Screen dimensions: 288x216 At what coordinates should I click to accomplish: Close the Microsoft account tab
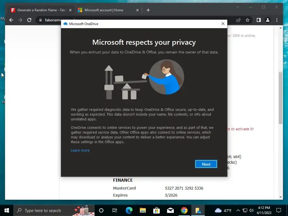pos(137,10)
